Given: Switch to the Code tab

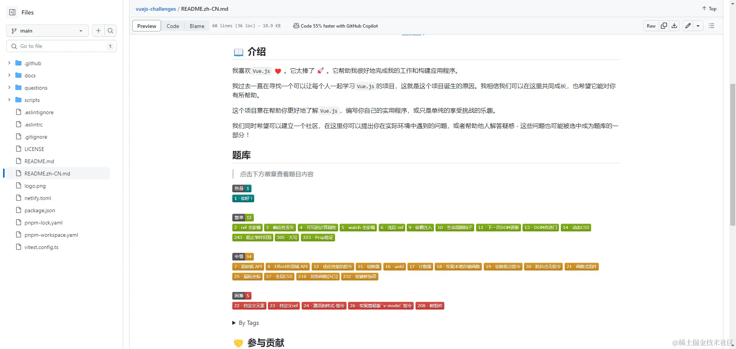Looking at the screenshot, I should click(x=173, y=26).
